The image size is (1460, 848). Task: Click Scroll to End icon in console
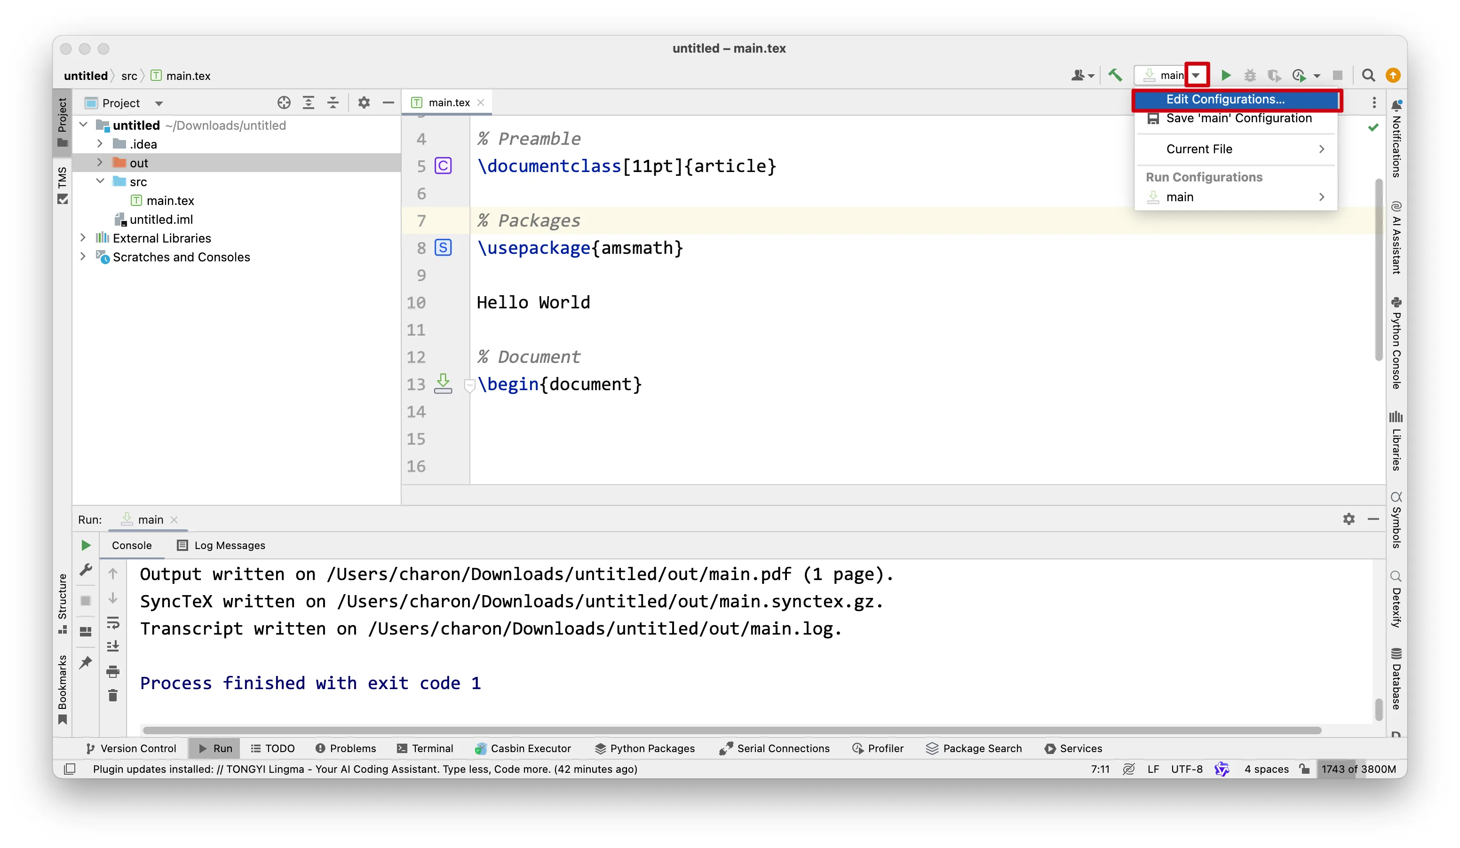[x=112, y=646]
